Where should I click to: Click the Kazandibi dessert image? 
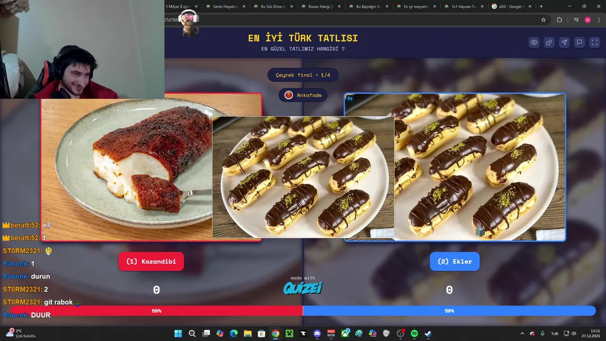[x=127, y=170]
